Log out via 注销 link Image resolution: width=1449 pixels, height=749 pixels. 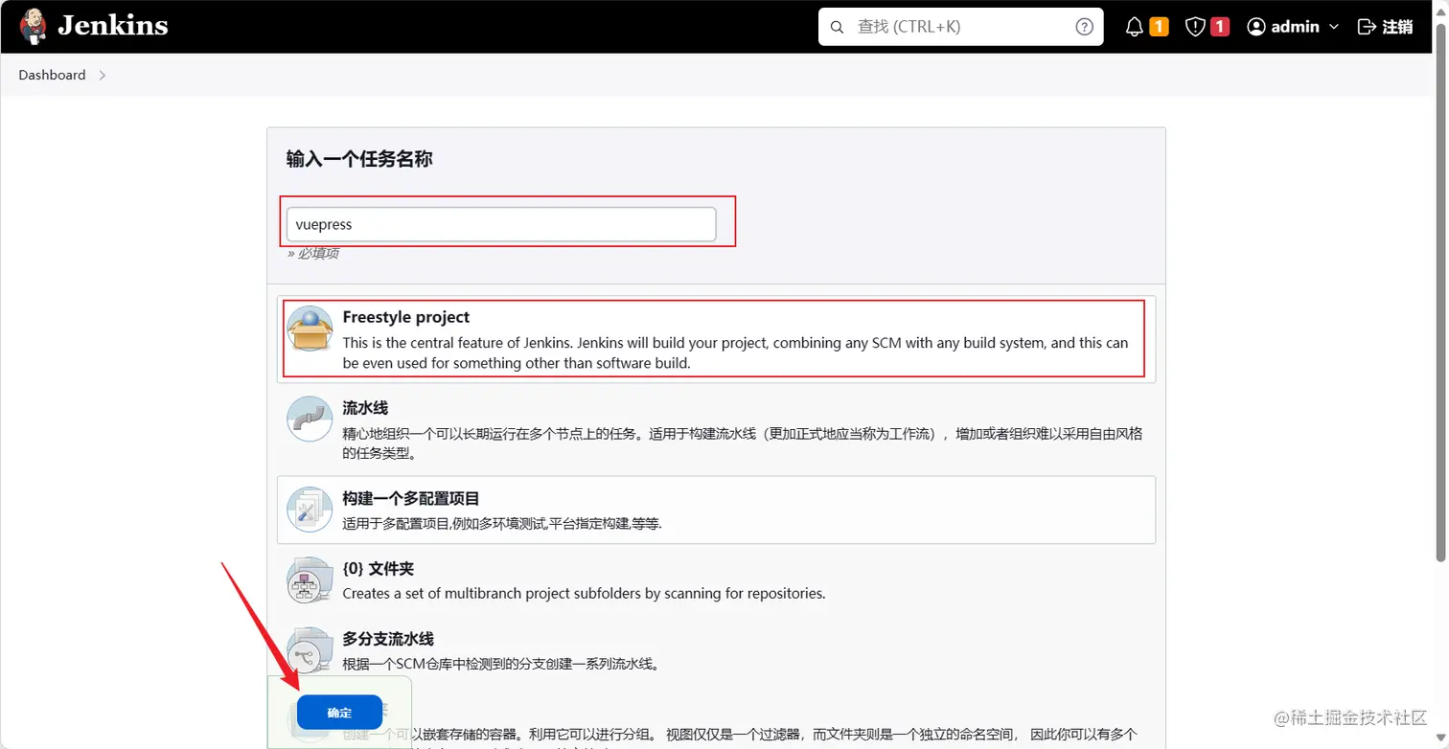click(1397, 27)
